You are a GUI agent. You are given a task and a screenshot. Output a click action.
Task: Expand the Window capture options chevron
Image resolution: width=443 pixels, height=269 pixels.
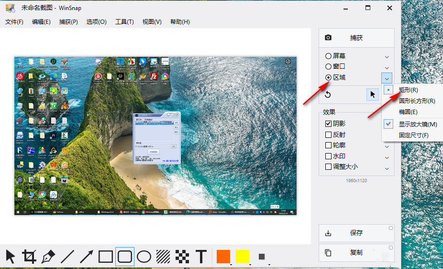tap(387, 68)
